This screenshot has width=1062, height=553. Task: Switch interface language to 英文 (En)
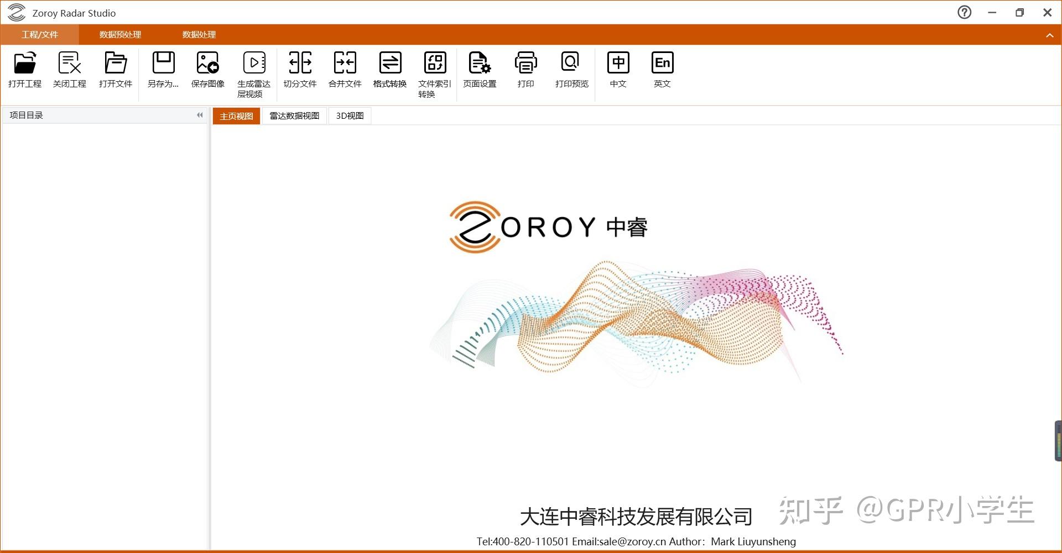(662, 70)
